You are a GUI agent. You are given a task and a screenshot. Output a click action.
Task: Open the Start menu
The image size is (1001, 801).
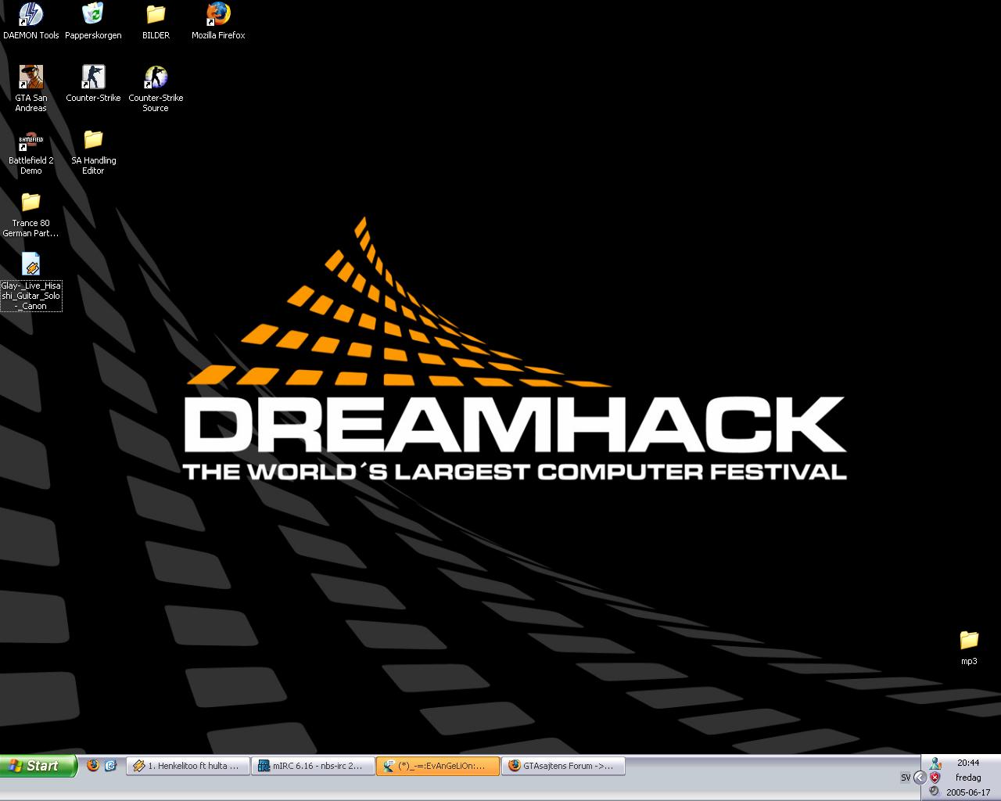(39, 766)
